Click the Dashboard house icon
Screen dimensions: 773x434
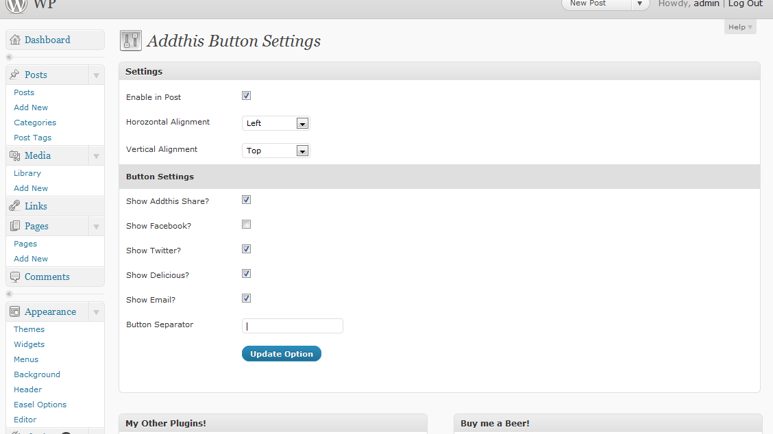click(15, 40)
